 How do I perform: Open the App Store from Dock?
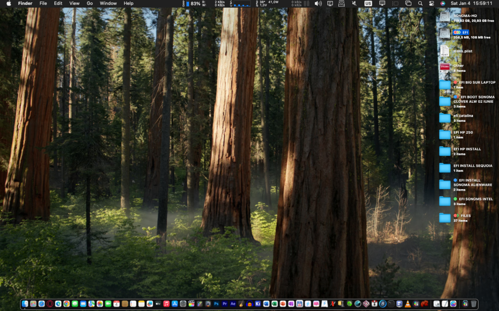175,304
